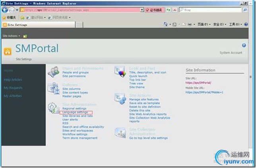Open the Safety menu in command bar

219,25
